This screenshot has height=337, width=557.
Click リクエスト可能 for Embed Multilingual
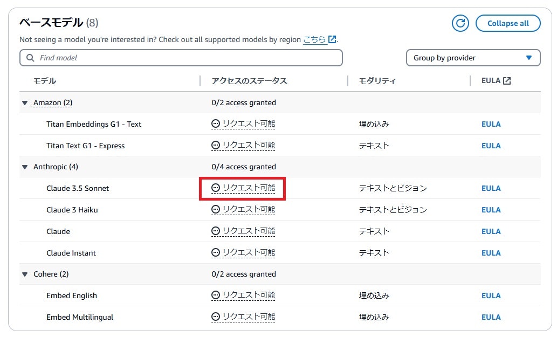click(x=249, y=317)
